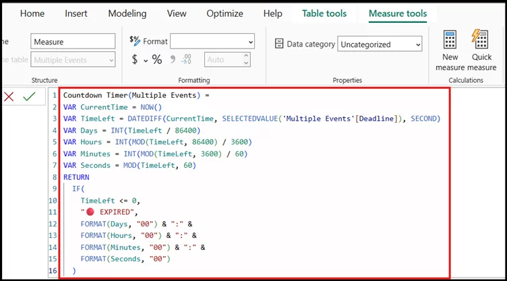Go to the Optimize tab

click(x=225, y=13)
